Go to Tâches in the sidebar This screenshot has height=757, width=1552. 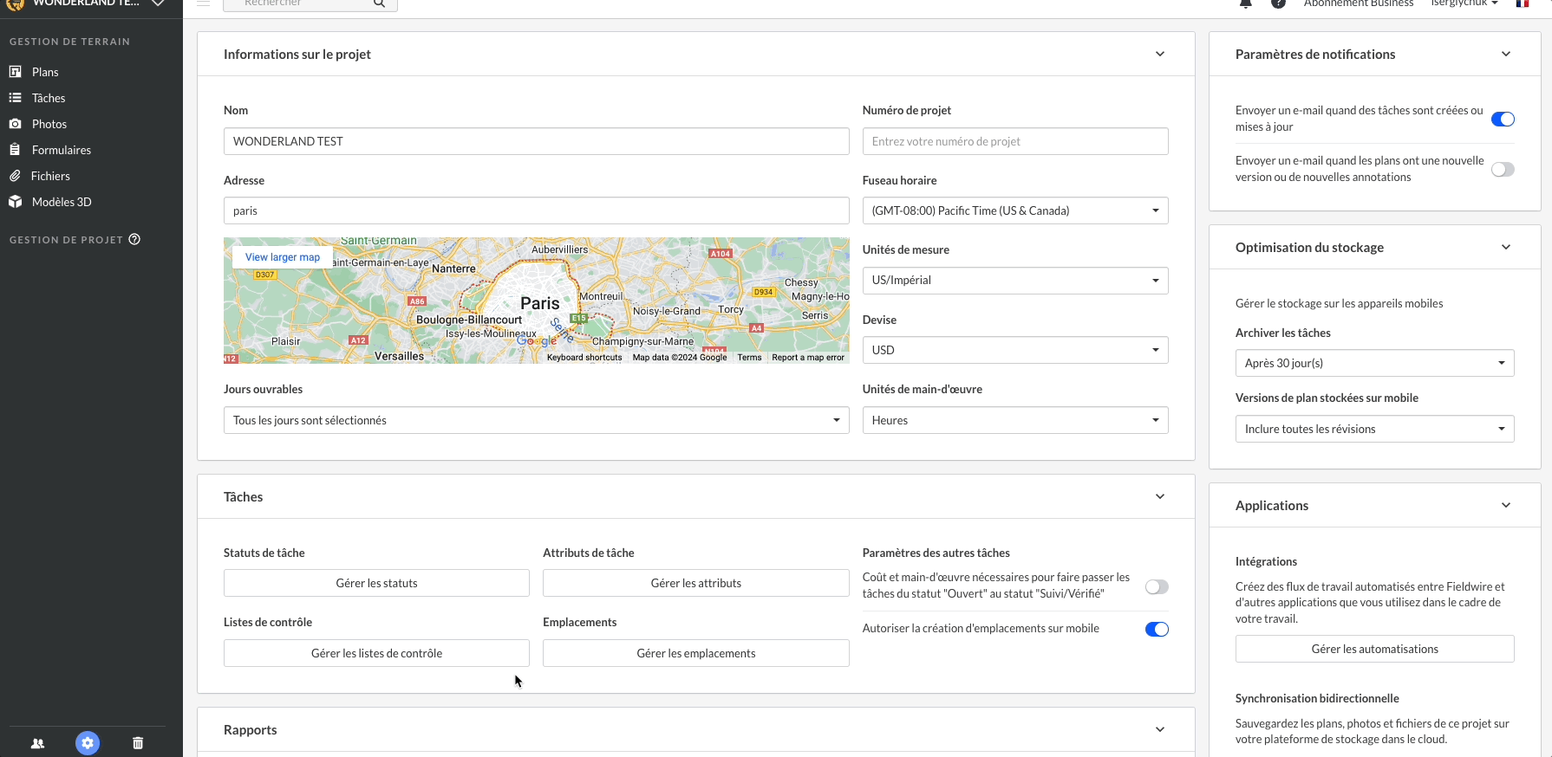(49, 98)
